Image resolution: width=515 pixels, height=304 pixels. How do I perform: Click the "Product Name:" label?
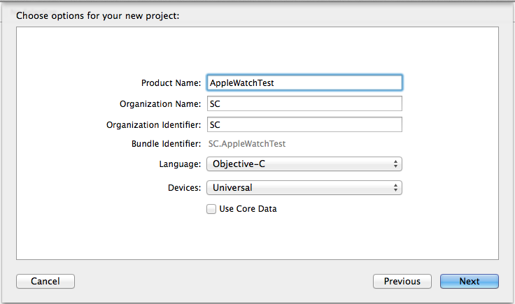pyautogui.click(x=171, y=82)
